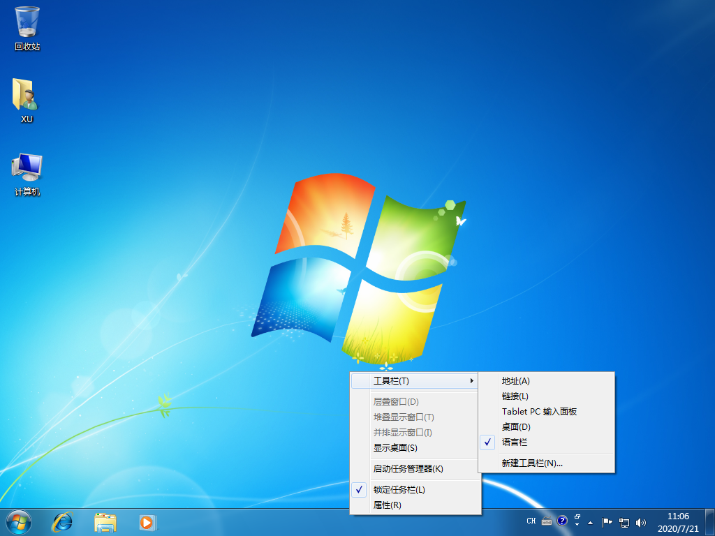Click 新建工具栏 (New toolbar) entry
Screen dimensions: 715x536
click(532, 463)
